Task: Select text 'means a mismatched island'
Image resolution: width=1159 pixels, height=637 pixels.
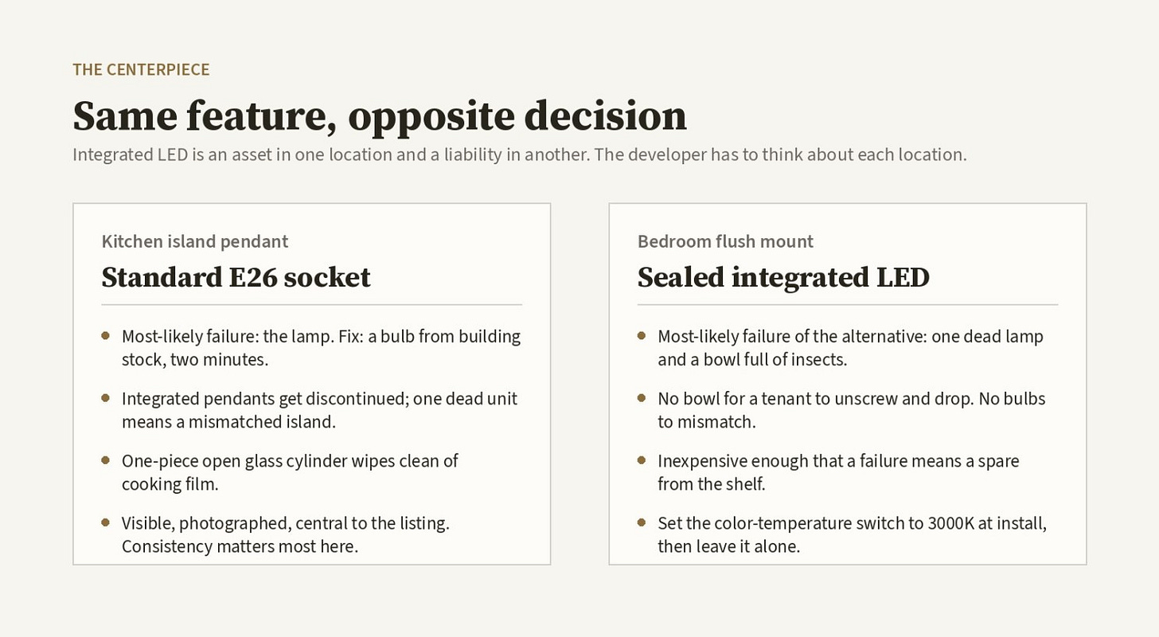Action: [x=228, y=422]
